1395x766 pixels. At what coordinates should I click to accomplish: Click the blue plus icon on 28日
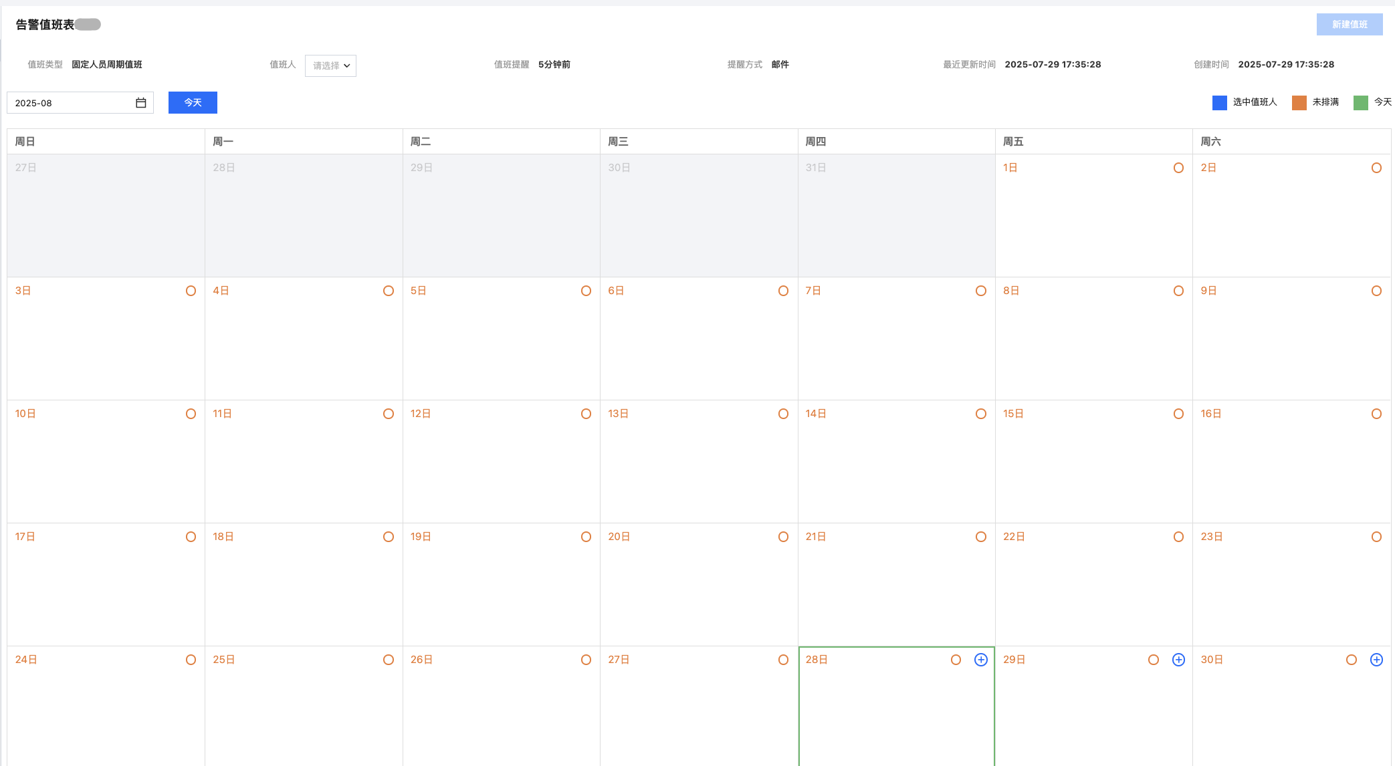coord(980,660)
